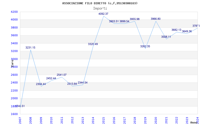200x125 pixels.
Task: Click the x-axis year 2020
Action: click(156, 120)
